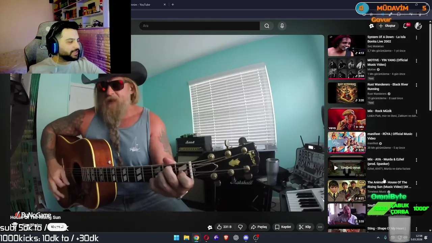The image size is (432, 243).
Task: Expand hidden system tray icons chevron
Action: (378, 238)
